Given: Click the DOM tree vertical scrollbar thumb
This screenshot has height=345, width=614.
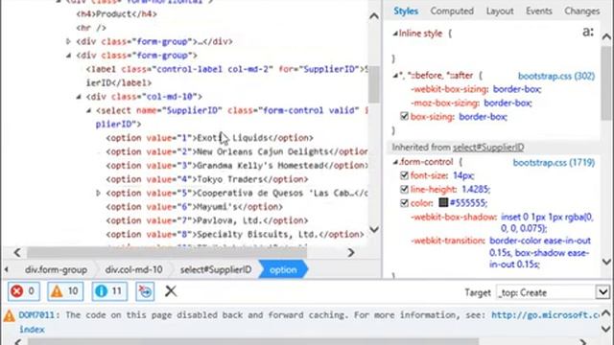Looking at the screenshot, I should coord(374,83).
